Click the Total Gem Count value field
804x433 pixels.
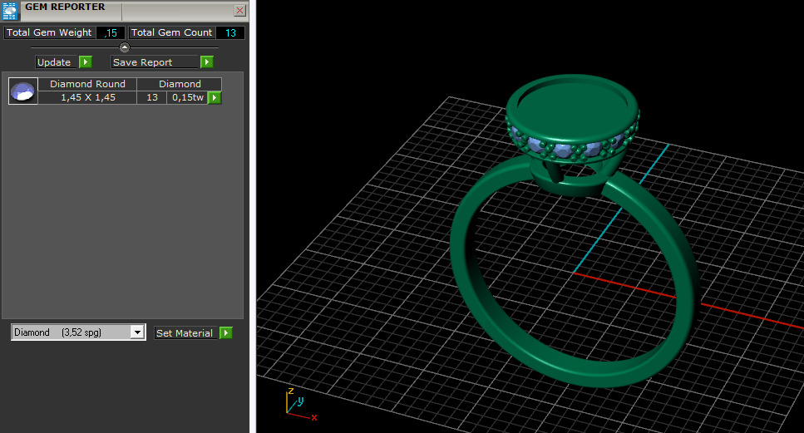click(230, 32)
